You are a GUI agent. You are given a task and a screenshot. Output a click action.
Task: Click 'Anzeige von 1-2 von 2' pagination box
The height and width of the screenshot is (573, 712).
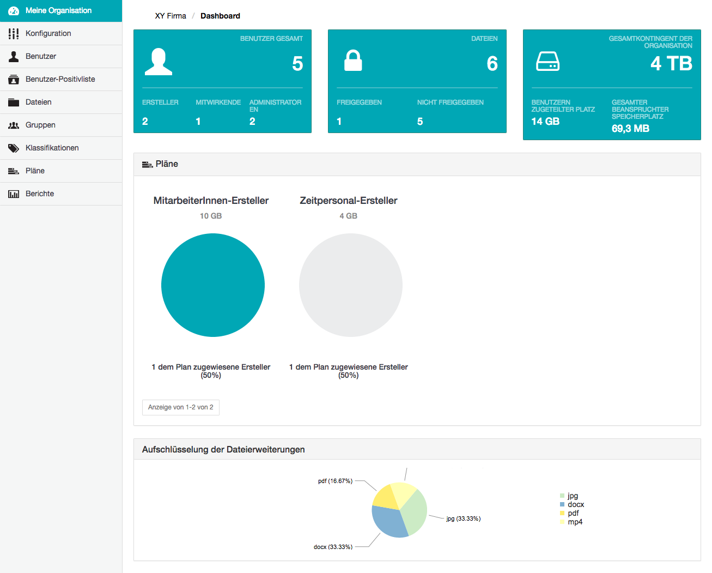pos(181,408)
